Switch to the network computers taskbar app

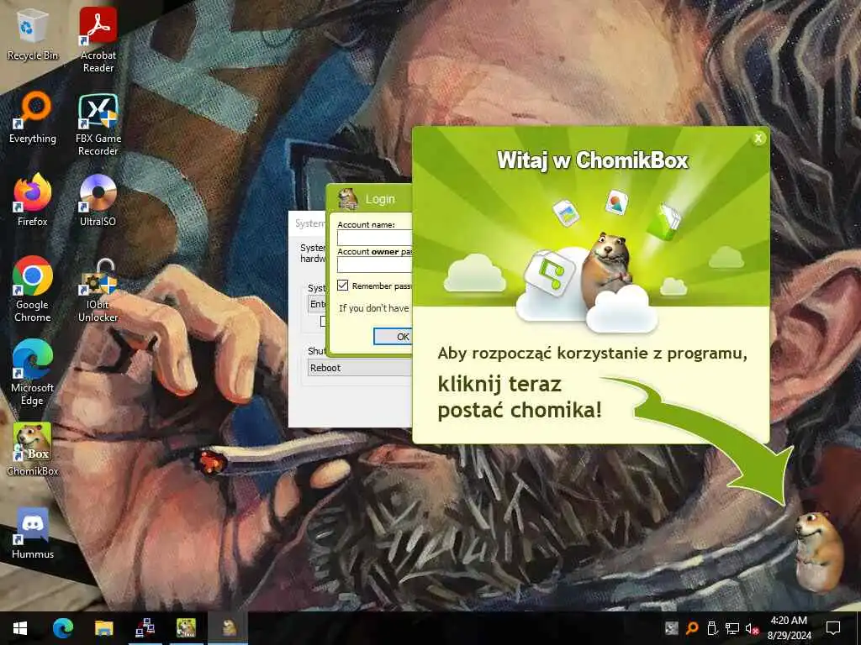coord(145,628)
